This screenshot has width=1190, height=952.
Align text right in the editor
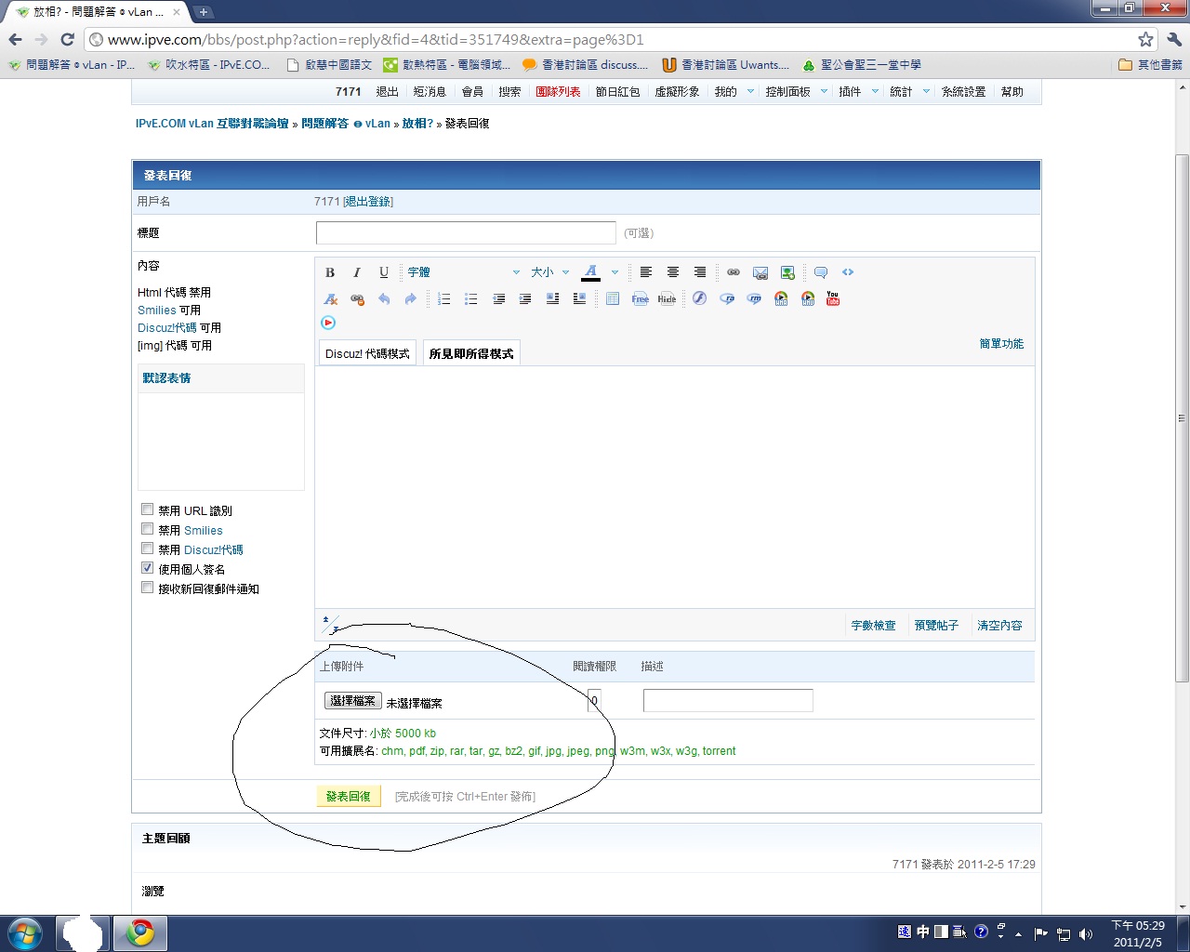(700, 272)
